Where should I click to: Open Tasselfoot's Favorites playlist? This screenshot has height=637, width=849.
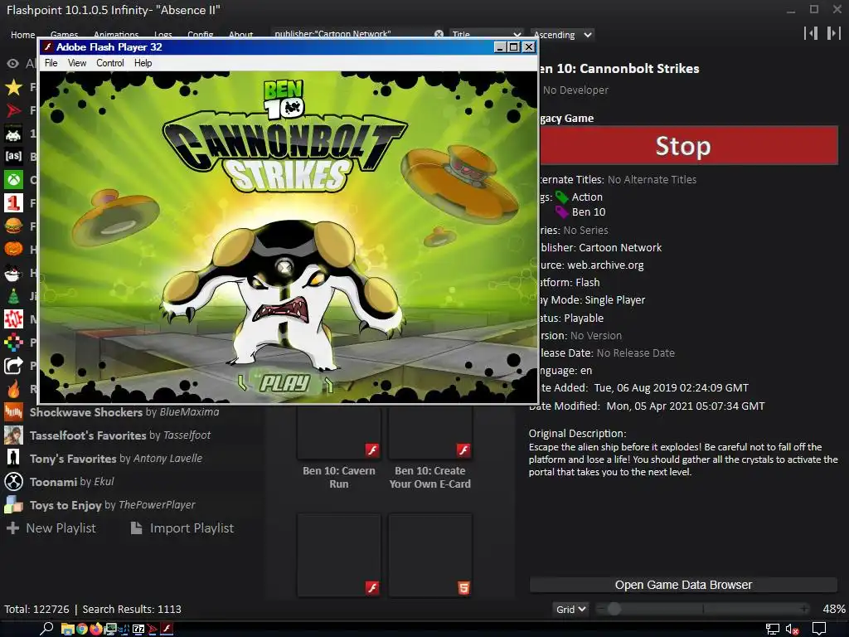[119, 435]
